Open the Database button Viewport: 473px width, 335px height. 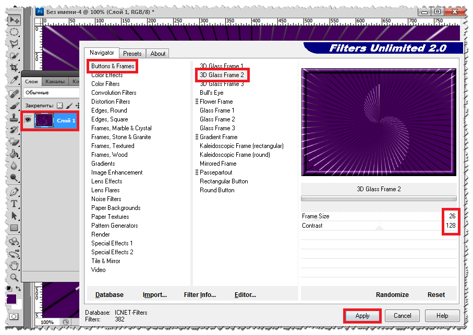[109, 295]
